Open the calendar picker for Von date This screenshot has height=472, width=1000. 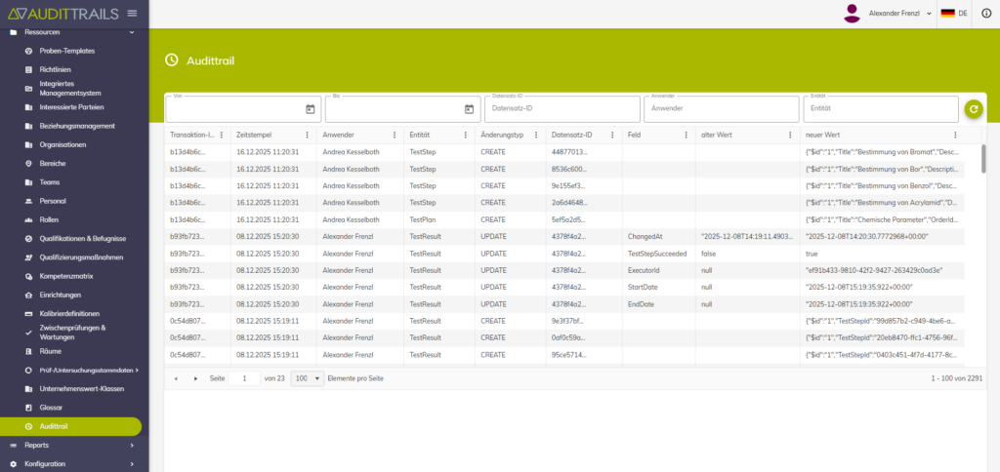310,109
